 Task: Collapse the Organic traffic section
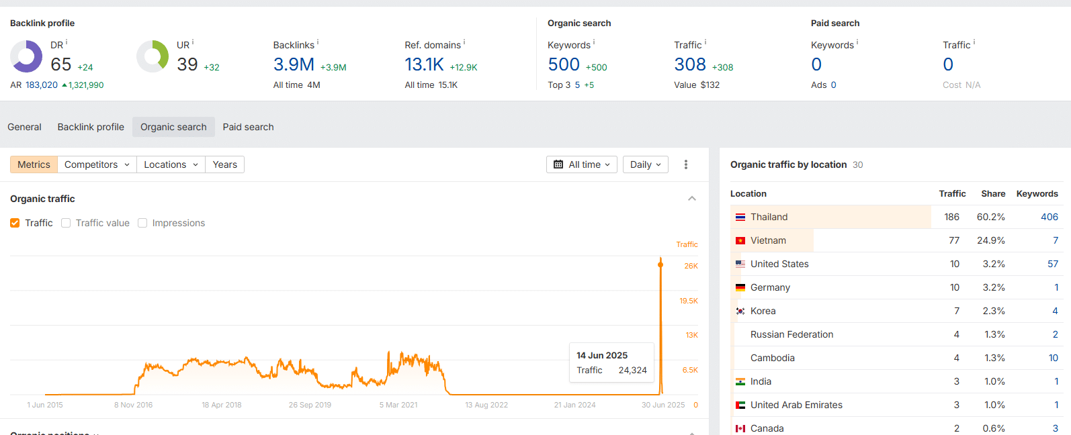pyautogui.click(x=692, y=199)
